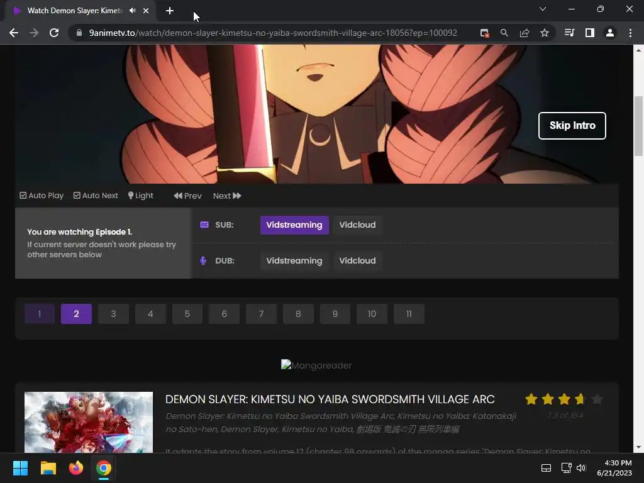Select episode 2
Image resolution: width=644 pixels, height=483 pixels.
pyautogui.click(x=76, y=314)
